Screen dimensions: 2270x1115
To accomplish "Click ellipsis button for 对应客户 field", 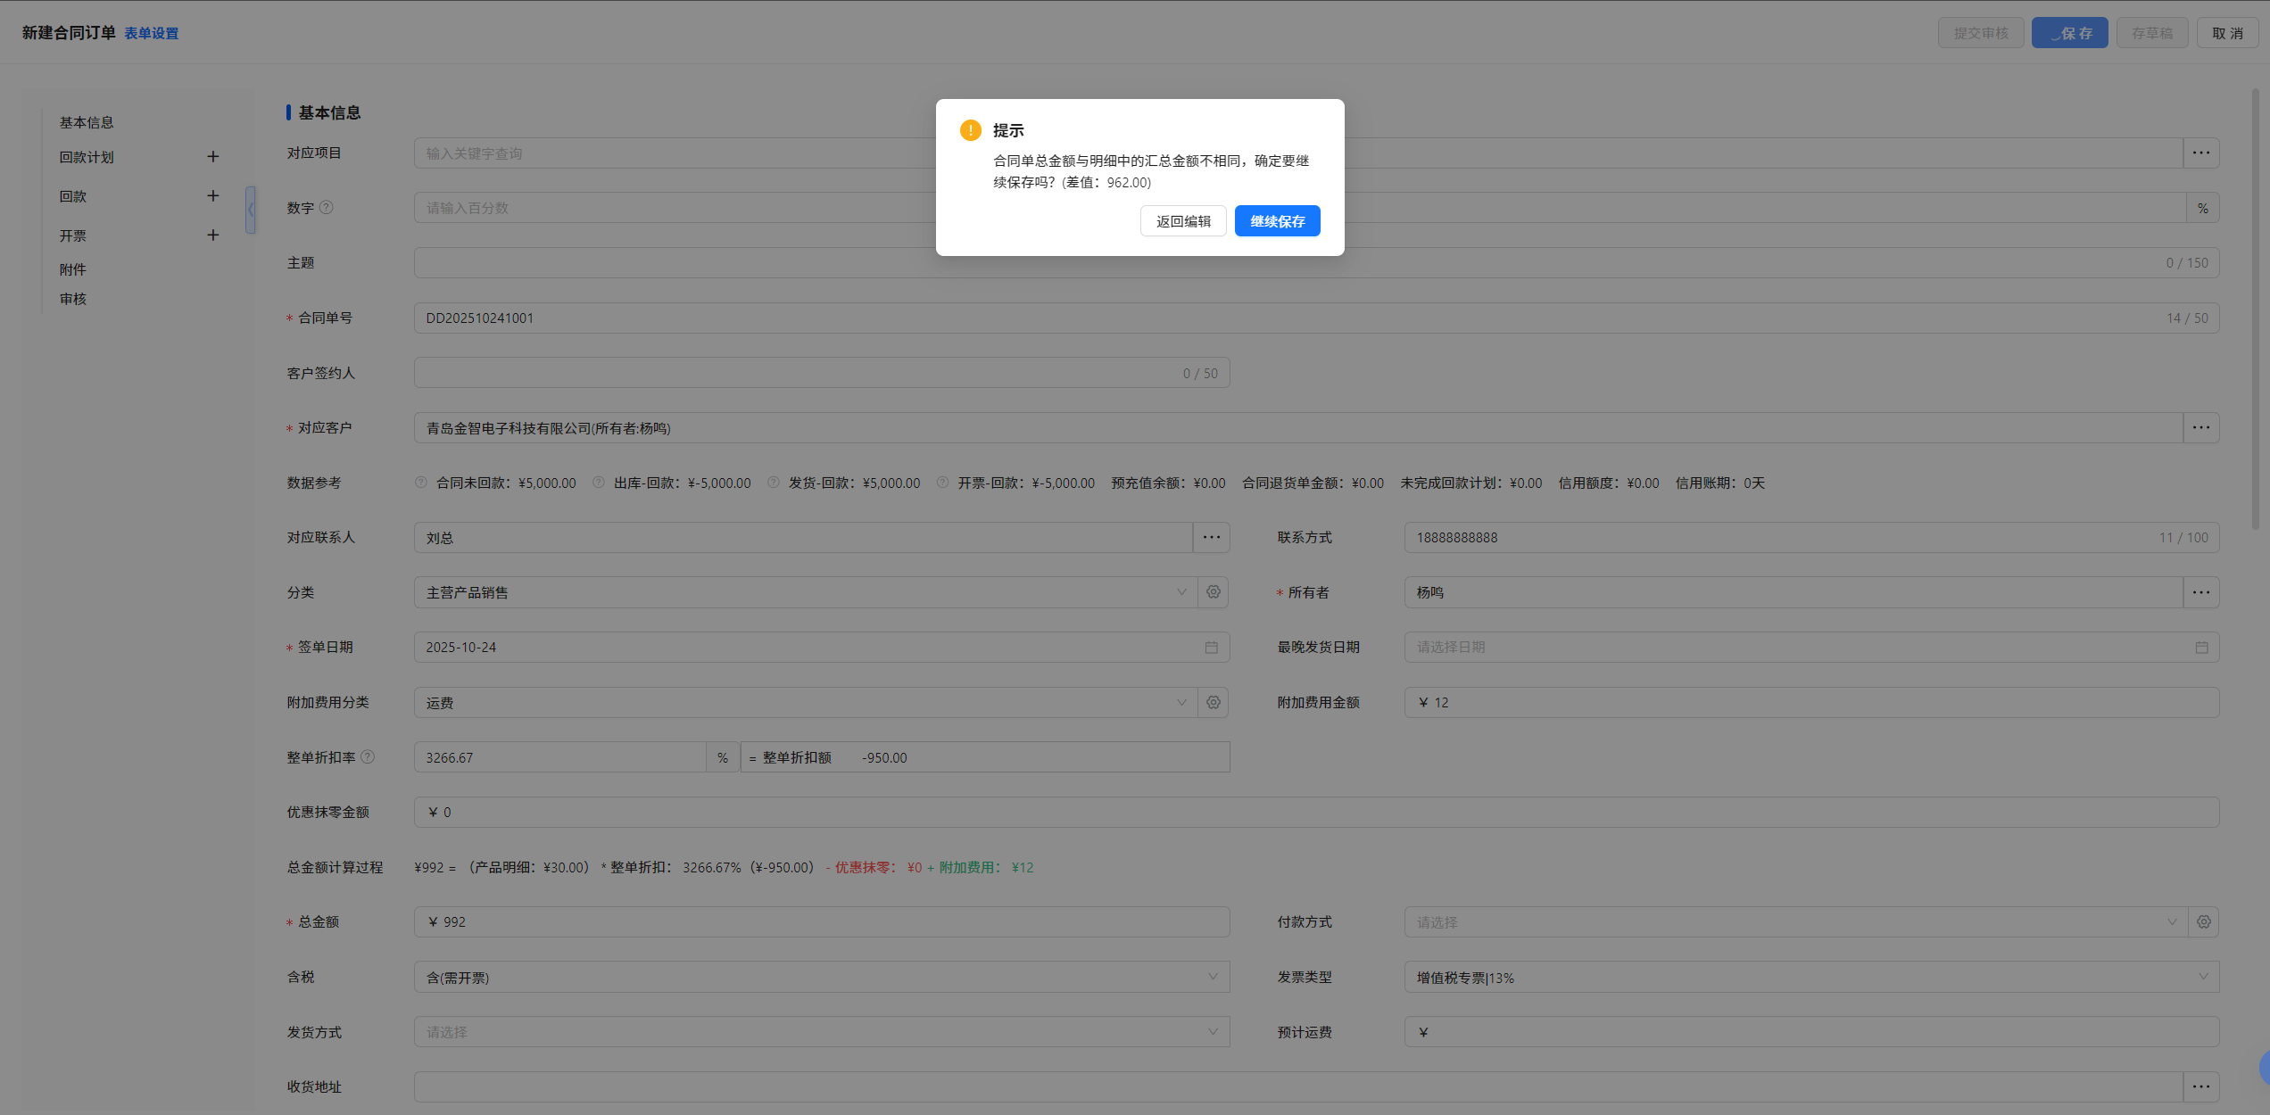I will [x=2200, y=428].
